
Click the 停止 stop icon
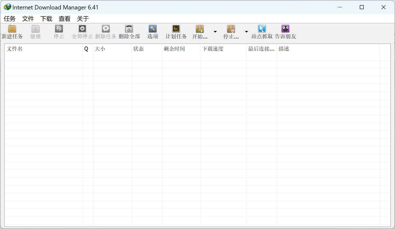(x=59, y=29)
